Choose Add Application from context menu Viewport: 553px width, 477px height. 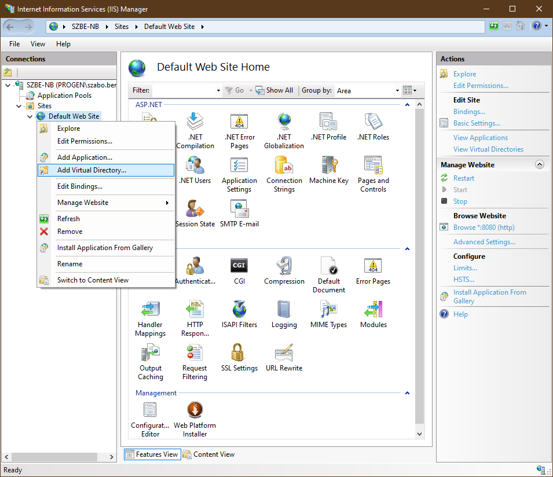click(x=106, y=157)
